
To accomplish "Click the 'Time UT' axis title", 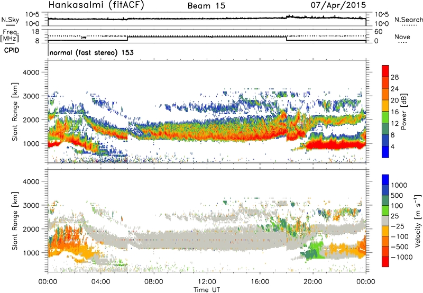I will [x=207, y=290].
